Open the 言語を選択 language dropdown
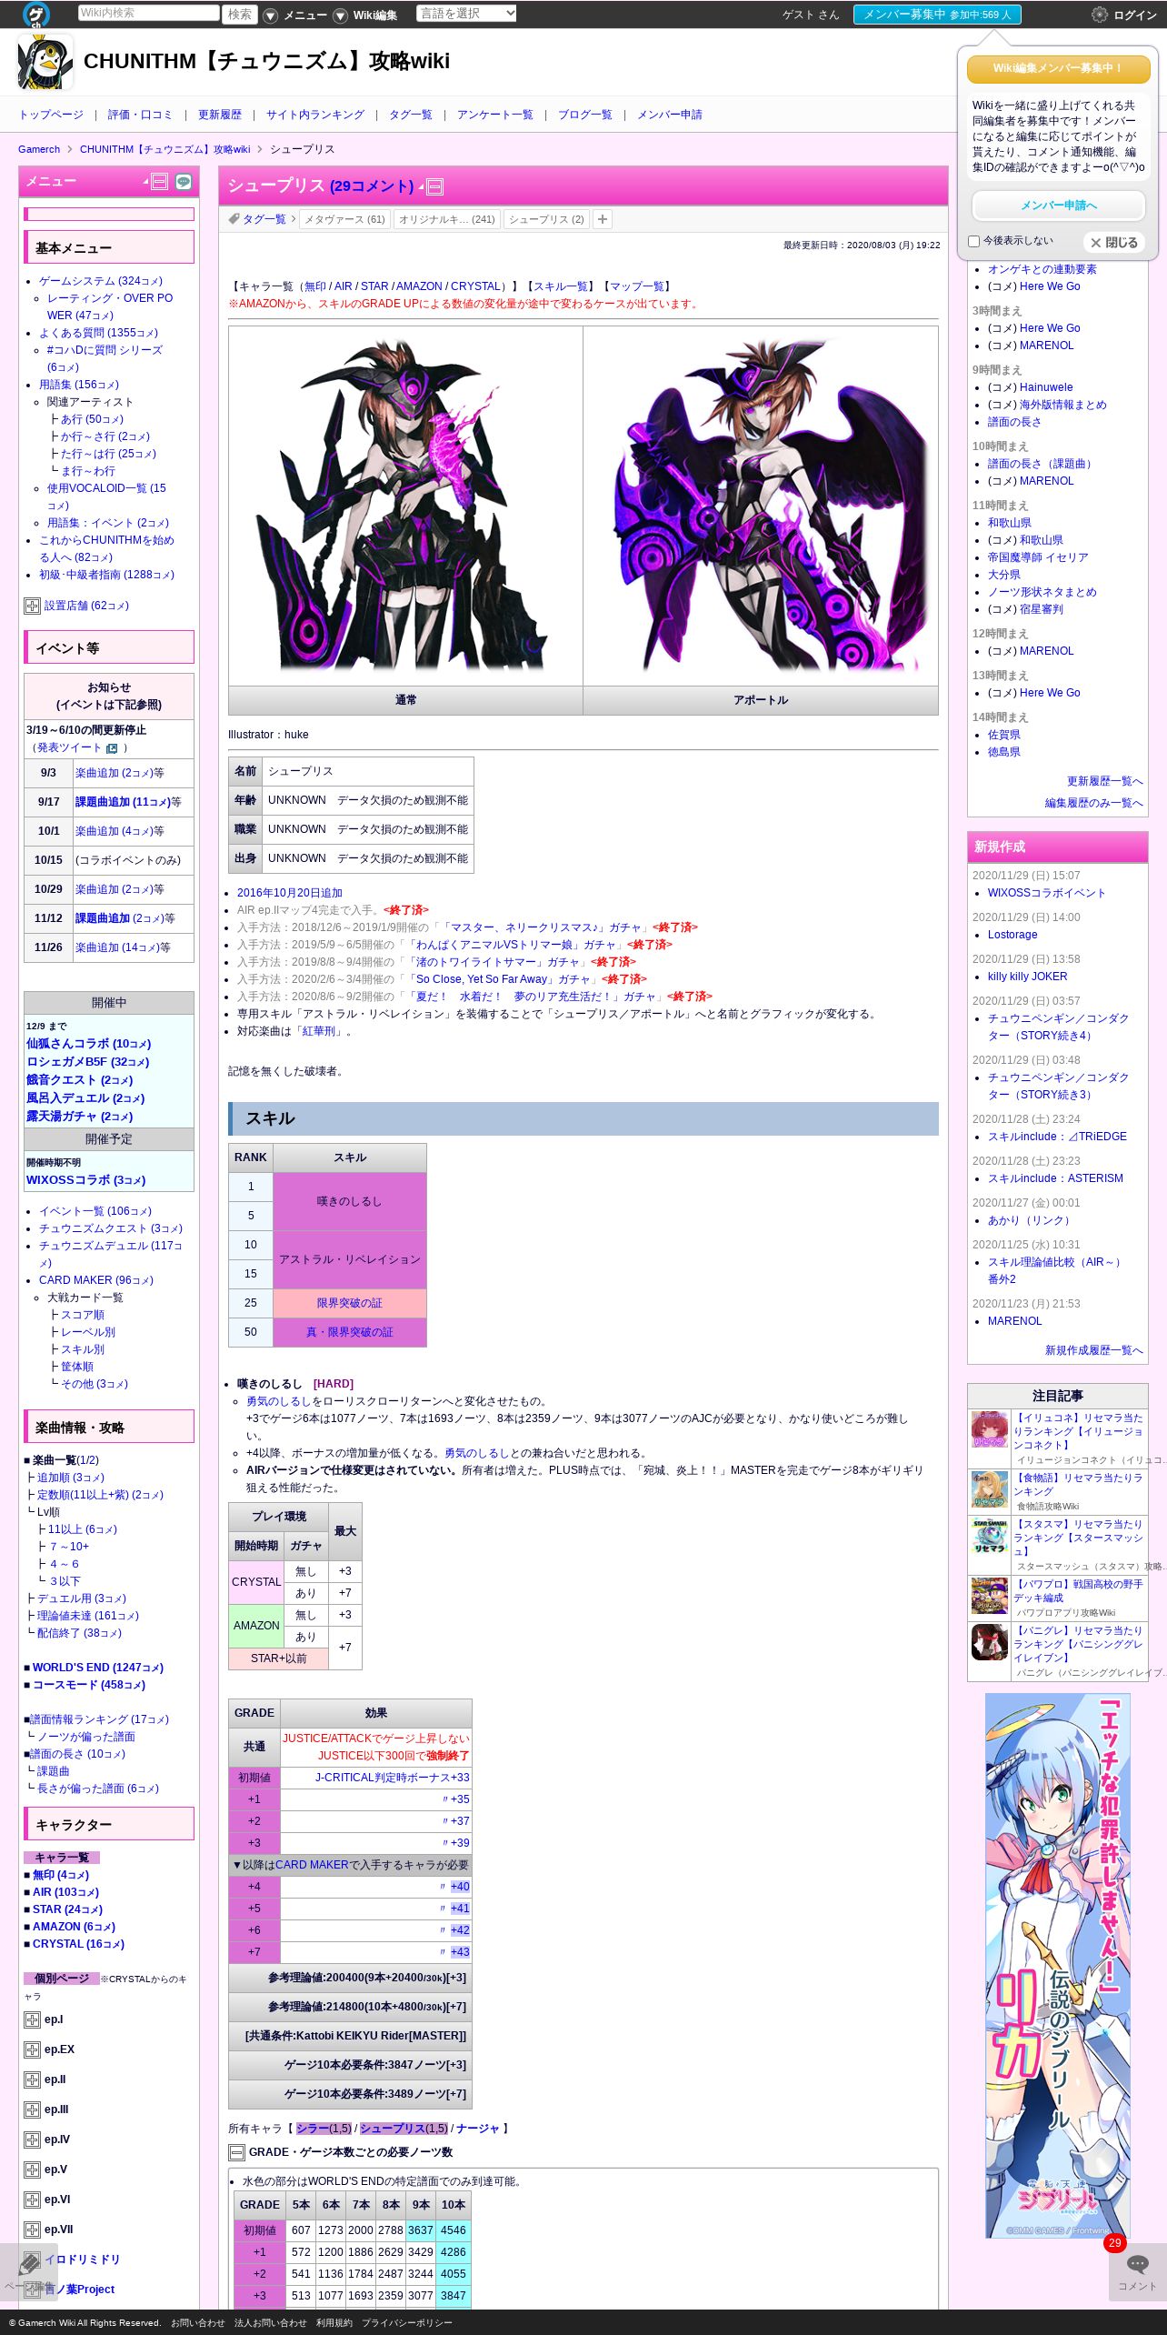The image size is (1167, 2335). click(x=466, y=14)
